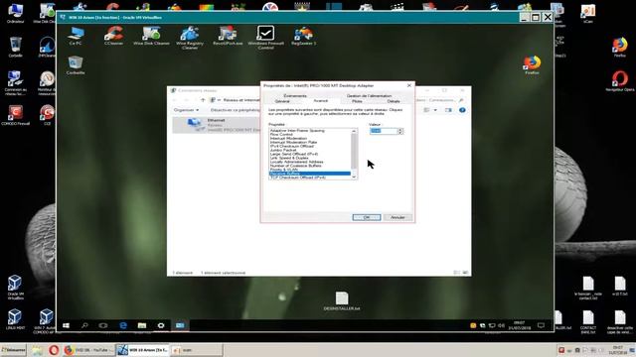Open Wise Disk Cleaner shortcut in the VM
The width and height of the screenshot is (636, 357).
pos(151,36)
